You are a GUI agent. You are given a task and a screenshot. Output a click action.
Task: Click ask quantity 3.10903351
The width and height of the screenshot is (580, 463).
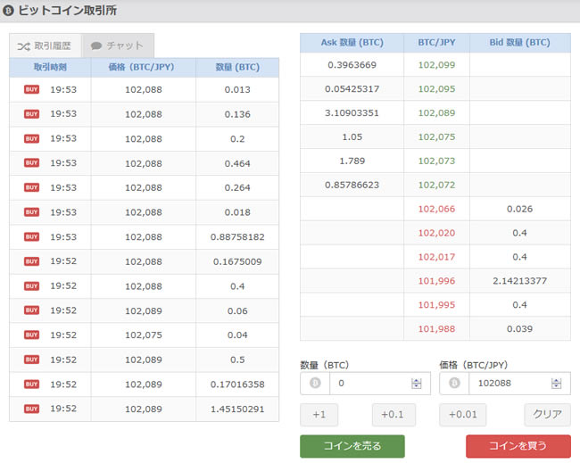click(352, 113)
